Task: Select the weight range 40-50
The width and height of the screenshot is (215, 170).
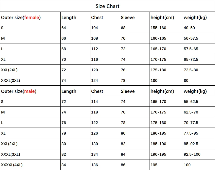Action: pos(189,28)
